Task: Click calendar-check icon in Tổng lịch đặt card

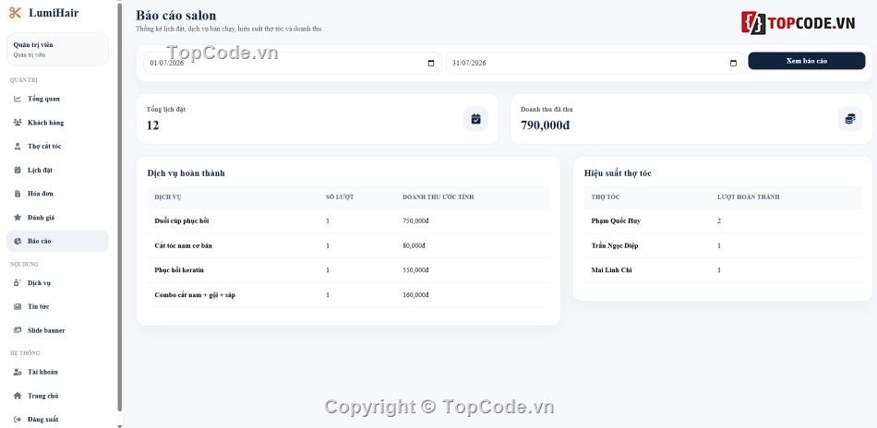Action: tap(476, 119)
